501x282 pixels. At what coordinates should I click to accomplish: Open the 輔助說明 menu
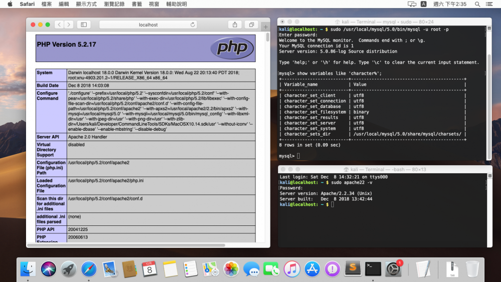(177, 4)
